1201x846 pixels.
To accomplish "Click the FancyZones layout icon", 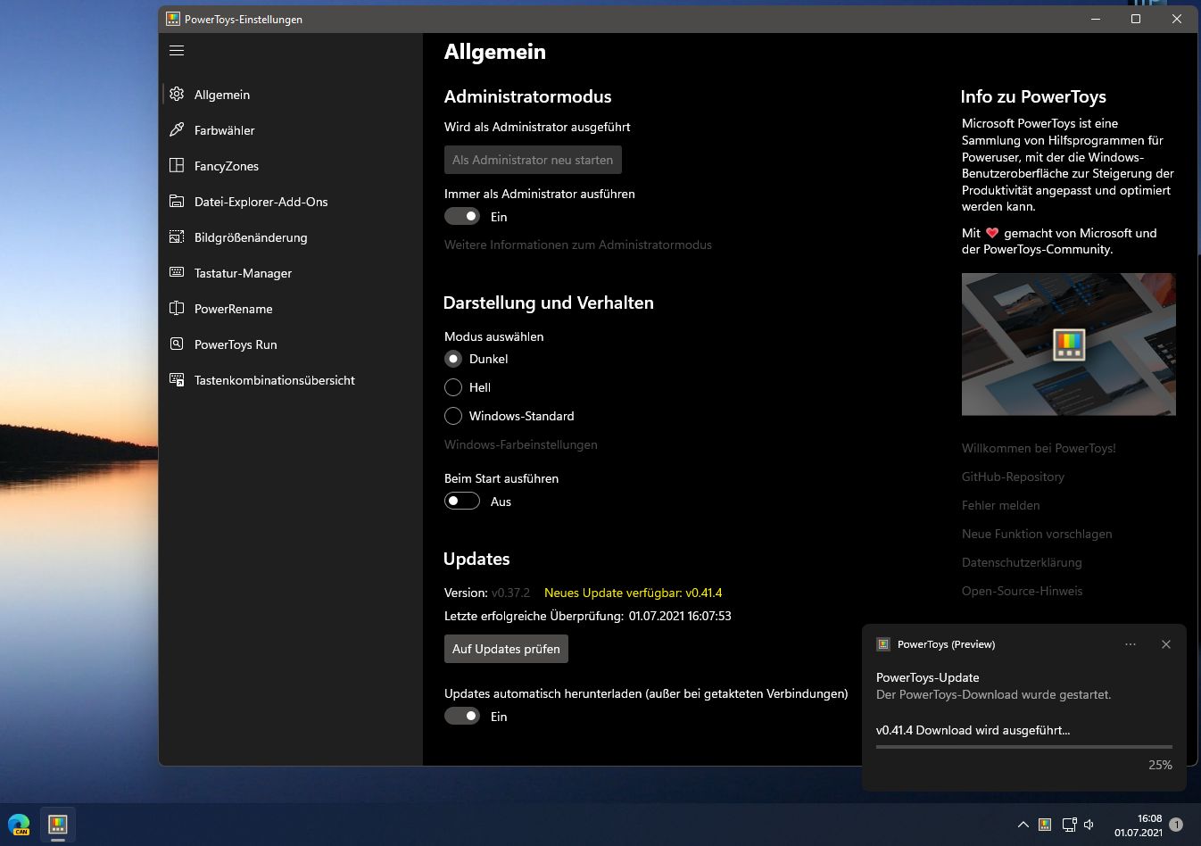I will (177, 165).
